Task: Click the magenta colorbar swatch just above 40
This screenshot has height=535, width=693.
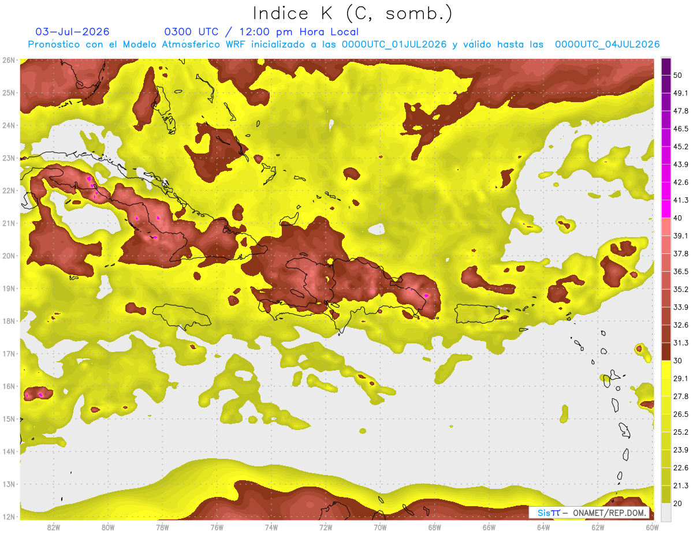Action: pyautogui.click(x=666, y=209)
